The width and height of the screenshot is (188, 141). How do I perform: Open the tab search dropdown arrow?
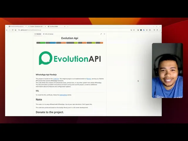pyautogui.click(x=6, y=26)
